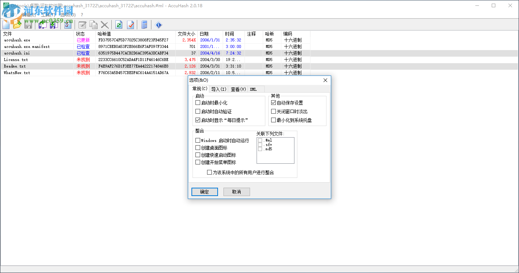
Task: Sort by 注释 column header
Action: [x=254, y=34]
